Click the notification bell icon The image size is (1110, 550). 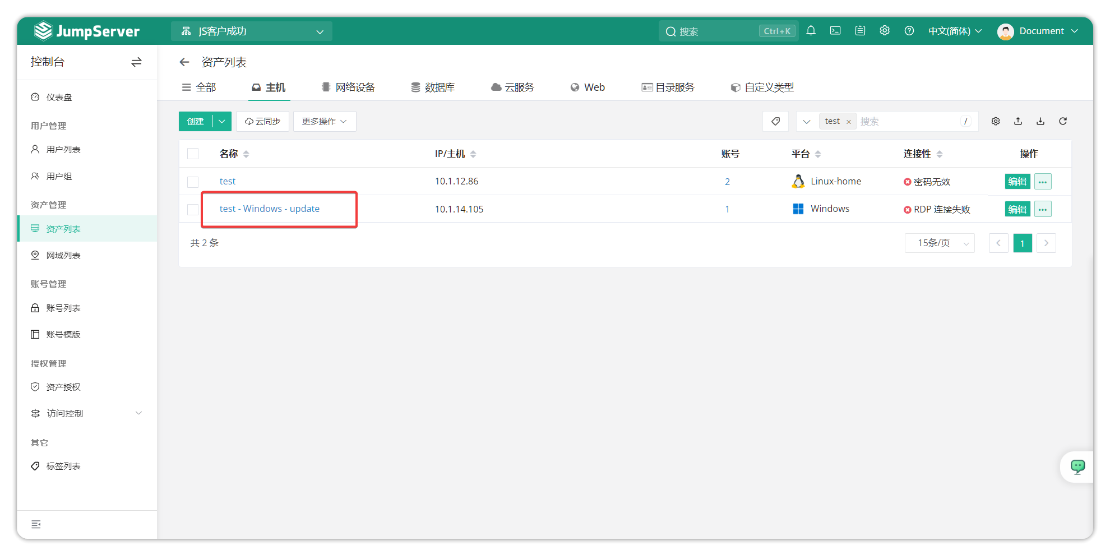(811, 31)
